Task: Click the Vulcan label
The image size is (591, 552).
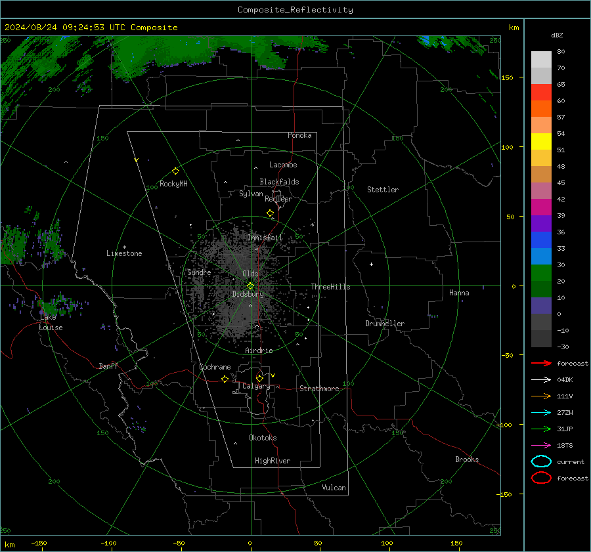Action: (334, 488)
